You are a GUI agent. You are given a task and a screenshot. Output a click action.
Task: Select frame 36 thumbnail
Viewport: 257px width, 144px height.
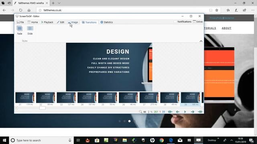[128, 99]
